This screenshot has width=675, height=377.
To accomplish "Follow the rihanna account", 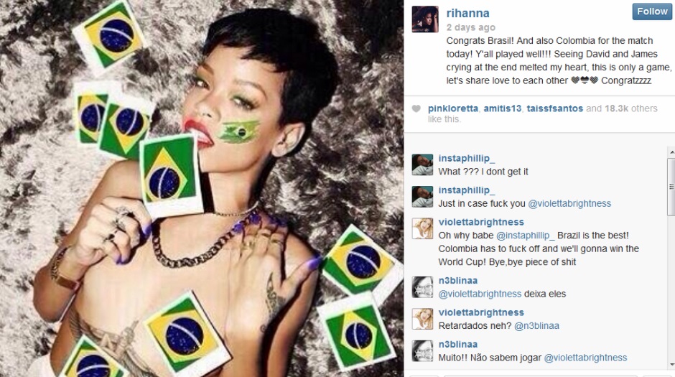I will pos(652,11).
